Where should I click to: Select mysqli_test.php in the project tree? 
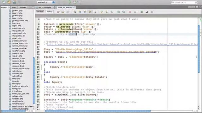[19, 28]
